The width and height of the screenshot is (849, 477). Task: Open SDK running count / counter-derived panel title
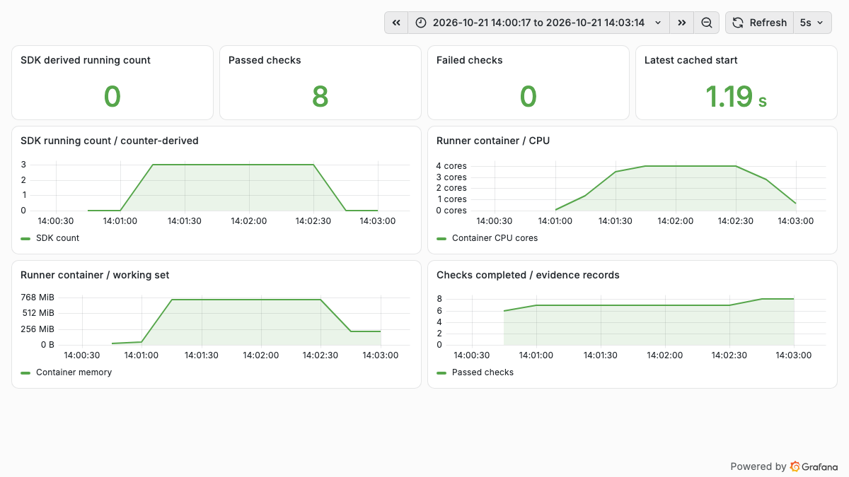[x=110, y=141]
